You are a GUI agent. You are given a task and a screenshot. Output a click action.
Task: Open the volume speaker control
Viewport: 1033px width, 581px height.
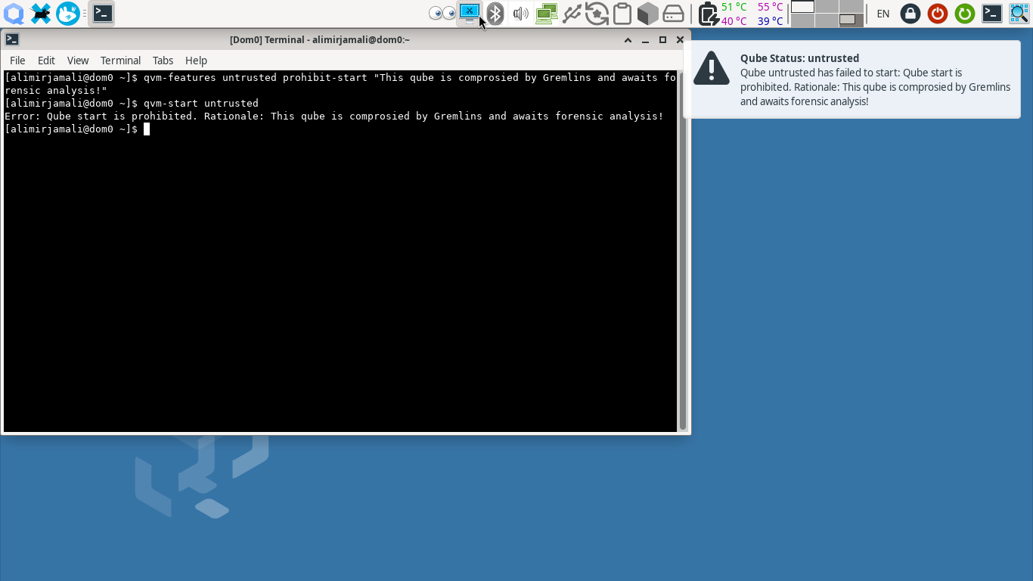[x=520, y=14]
